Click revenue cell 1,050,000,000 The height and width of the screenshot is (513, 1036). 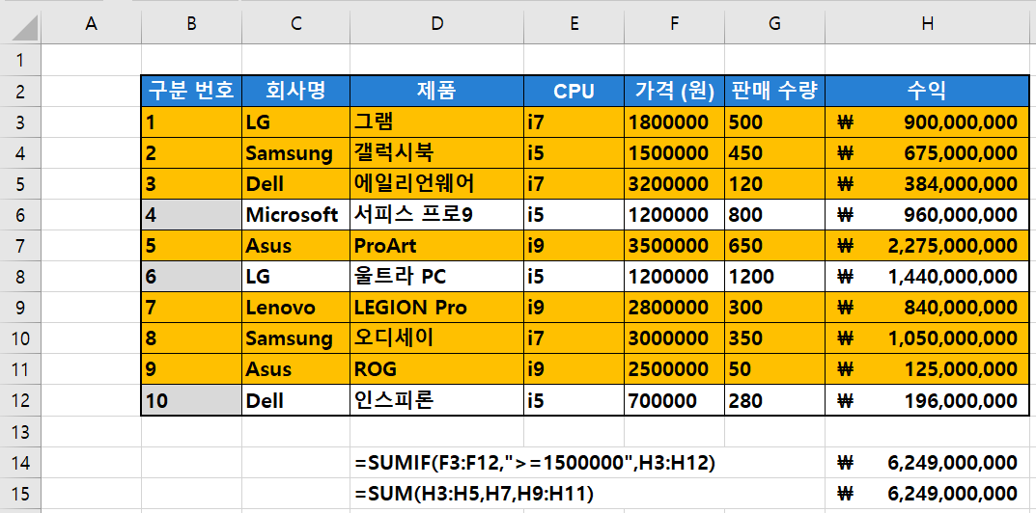pos(928,338)
